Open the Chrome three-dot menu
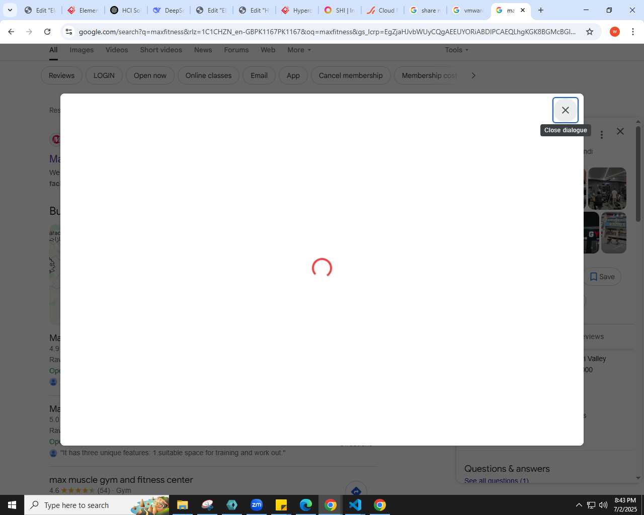The height and width of the screenshot is (515, 644). 633,32
